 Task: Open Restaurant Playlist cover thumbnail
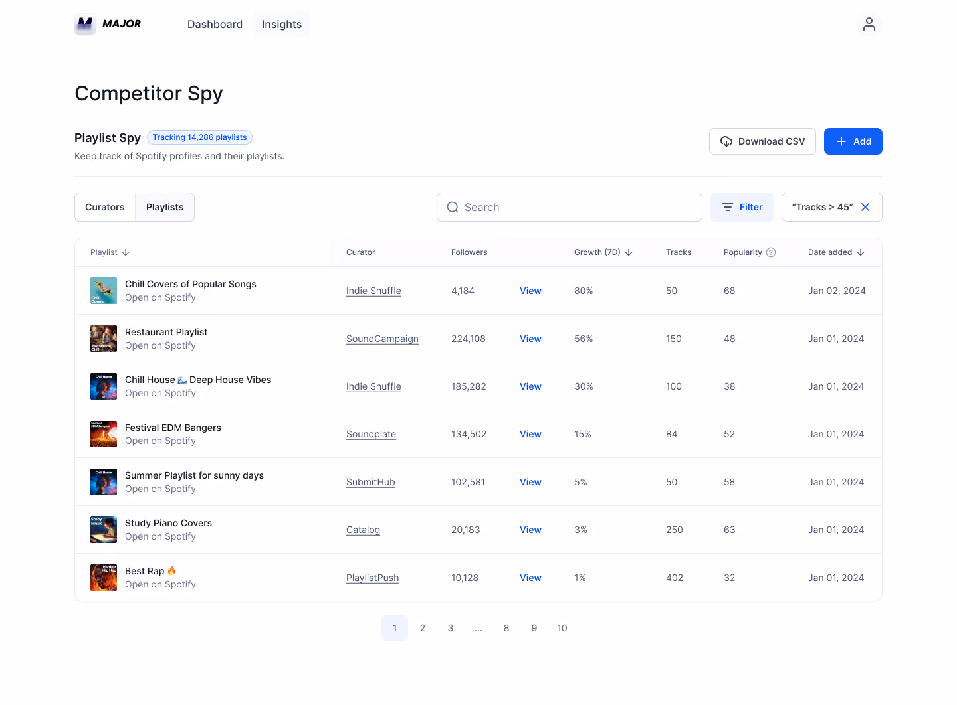pos(104,339)
